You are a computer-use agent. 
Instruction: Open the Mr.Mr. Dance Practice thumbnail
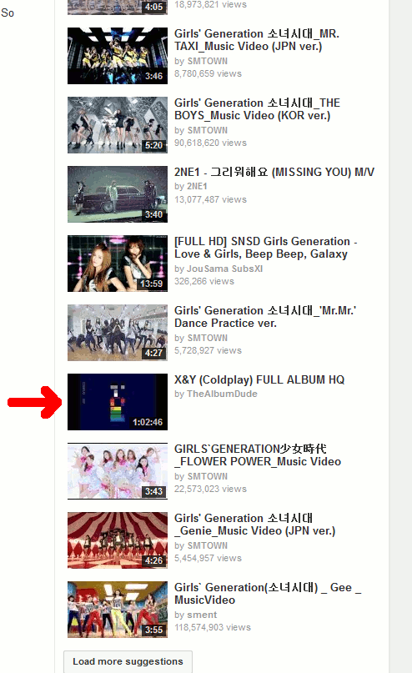click(x=117, y=333)
